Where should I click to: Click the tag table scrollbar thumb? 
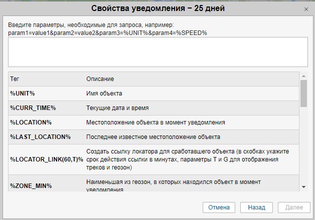(x=303, y=92)
